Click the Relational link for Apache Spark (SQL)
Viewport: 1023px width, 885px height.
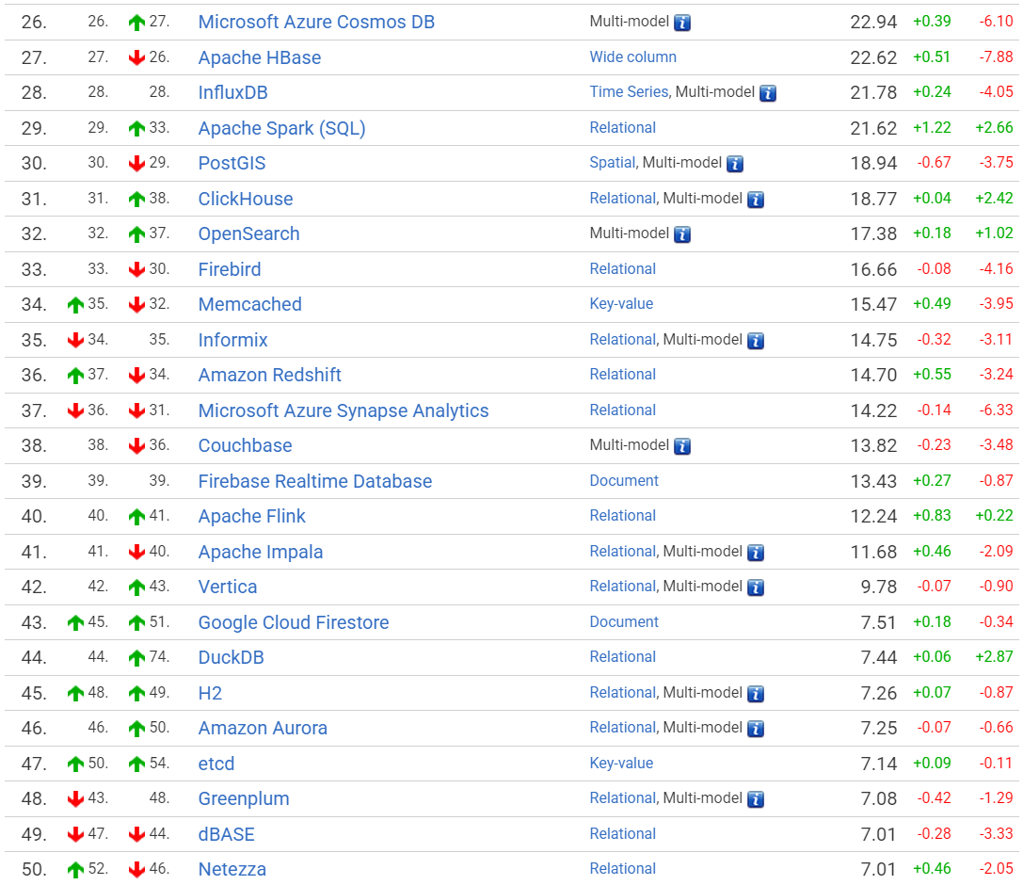(622, 128)
